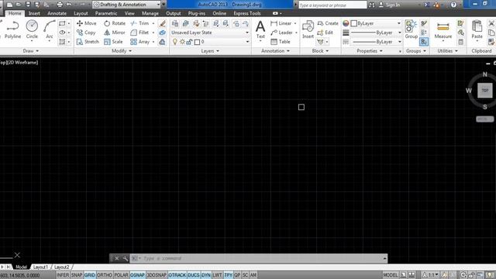Click the customization wrench in command line

pyautogui.click(x=126, y=258)
